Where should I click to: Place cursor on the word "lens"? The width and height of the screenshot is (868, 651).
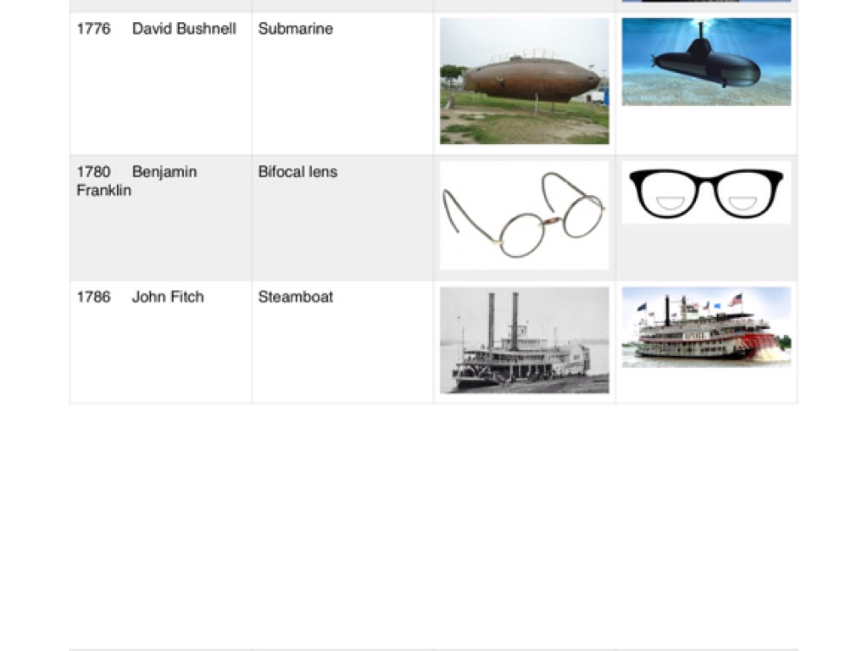pyautogui.click(x=322, y=172)
